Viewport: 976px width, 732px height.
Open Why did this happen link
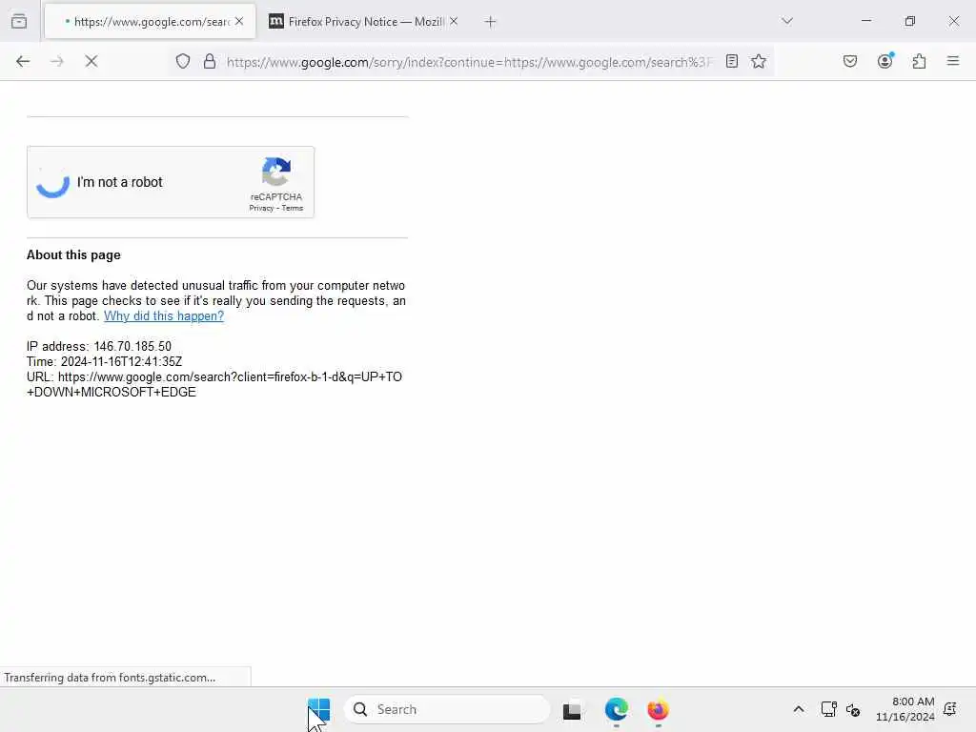pos(164,315)
